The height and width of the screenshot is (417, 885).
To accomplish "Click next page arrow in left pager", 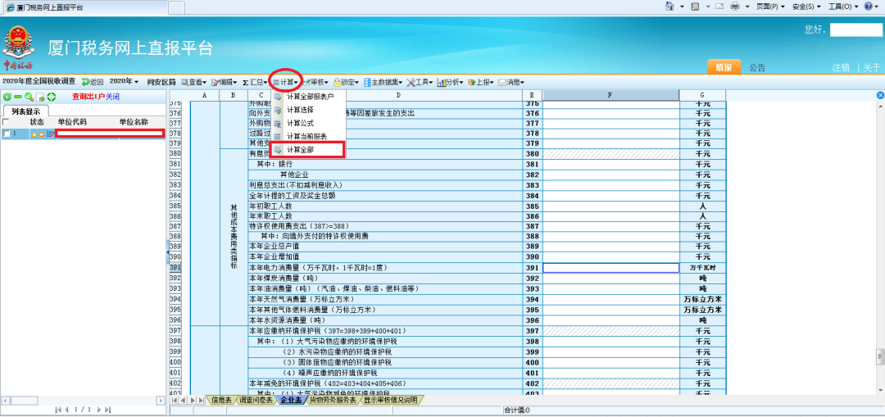I will coord(99,409).
